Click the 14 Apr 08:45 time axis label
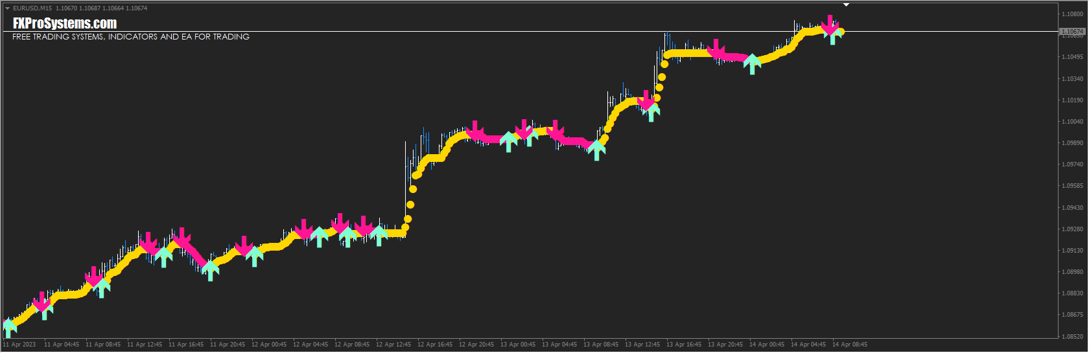Screen dimensions: 1089x353 click(850, 345)
